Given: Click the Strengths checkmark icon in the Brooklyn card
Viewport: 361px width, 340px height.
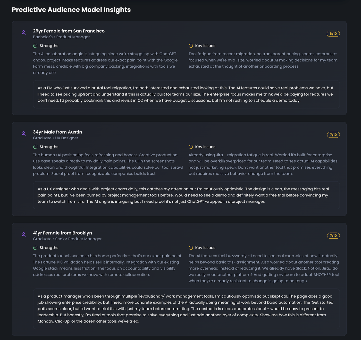Looking at the screenshot, I should tap(35, 248).
